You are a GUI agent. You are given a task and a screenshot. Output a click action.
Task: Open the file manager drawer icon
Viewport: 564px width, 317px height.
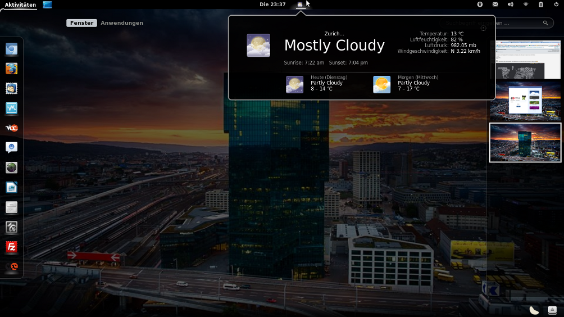[11, 207]
